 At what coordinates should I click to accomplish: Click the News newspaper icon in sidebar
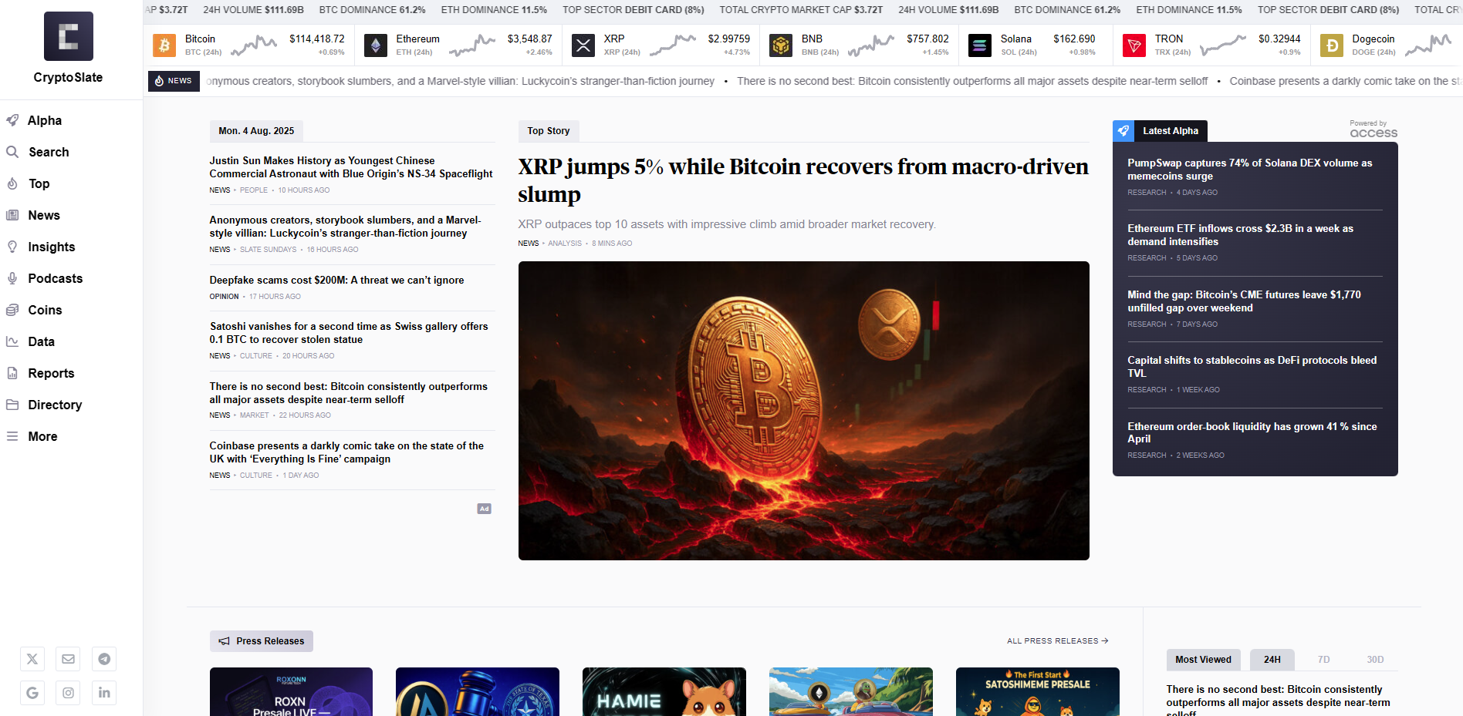tap(12, 215)
